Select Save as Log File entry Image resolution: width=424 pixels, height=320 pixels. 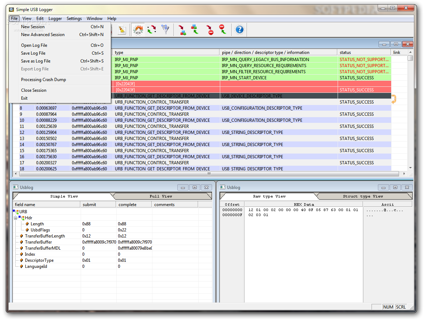60,61
